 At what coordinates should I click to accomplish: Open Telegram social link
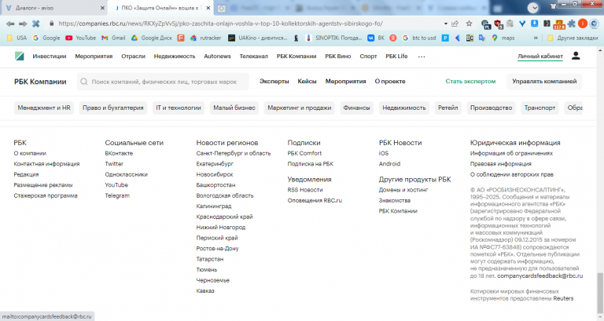(117, 195)
